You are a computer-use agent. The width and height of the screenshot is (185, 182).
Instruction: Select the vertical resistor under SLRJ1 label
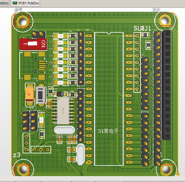(x=148, y=45)
